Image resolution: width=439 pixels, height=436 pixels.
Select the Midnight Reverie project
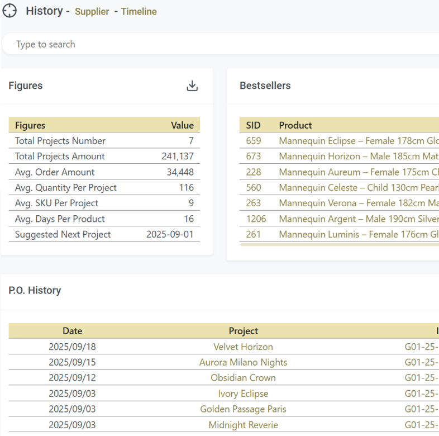point(243,425)
